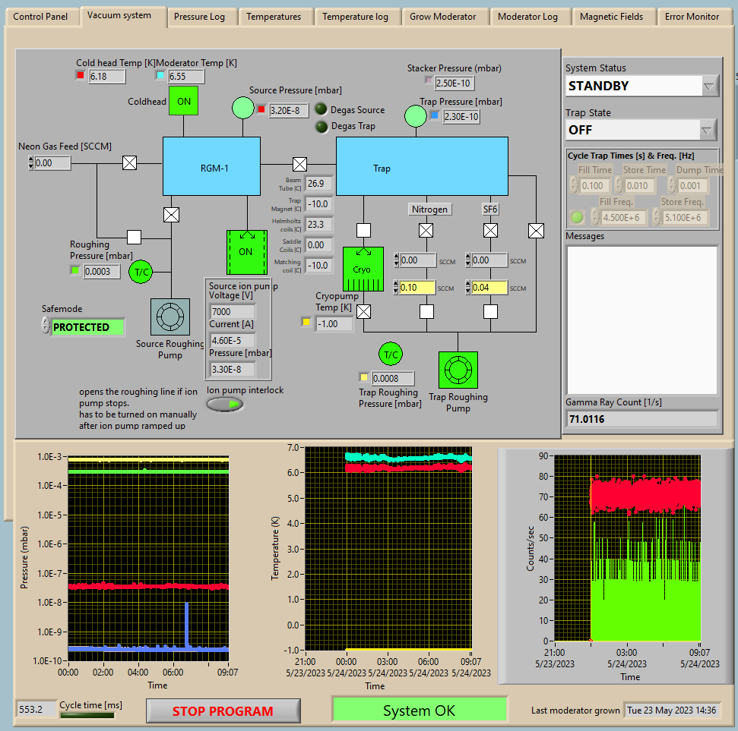
Task: Change the Safemode PROTECTED selector
Action: pos(87,327)
